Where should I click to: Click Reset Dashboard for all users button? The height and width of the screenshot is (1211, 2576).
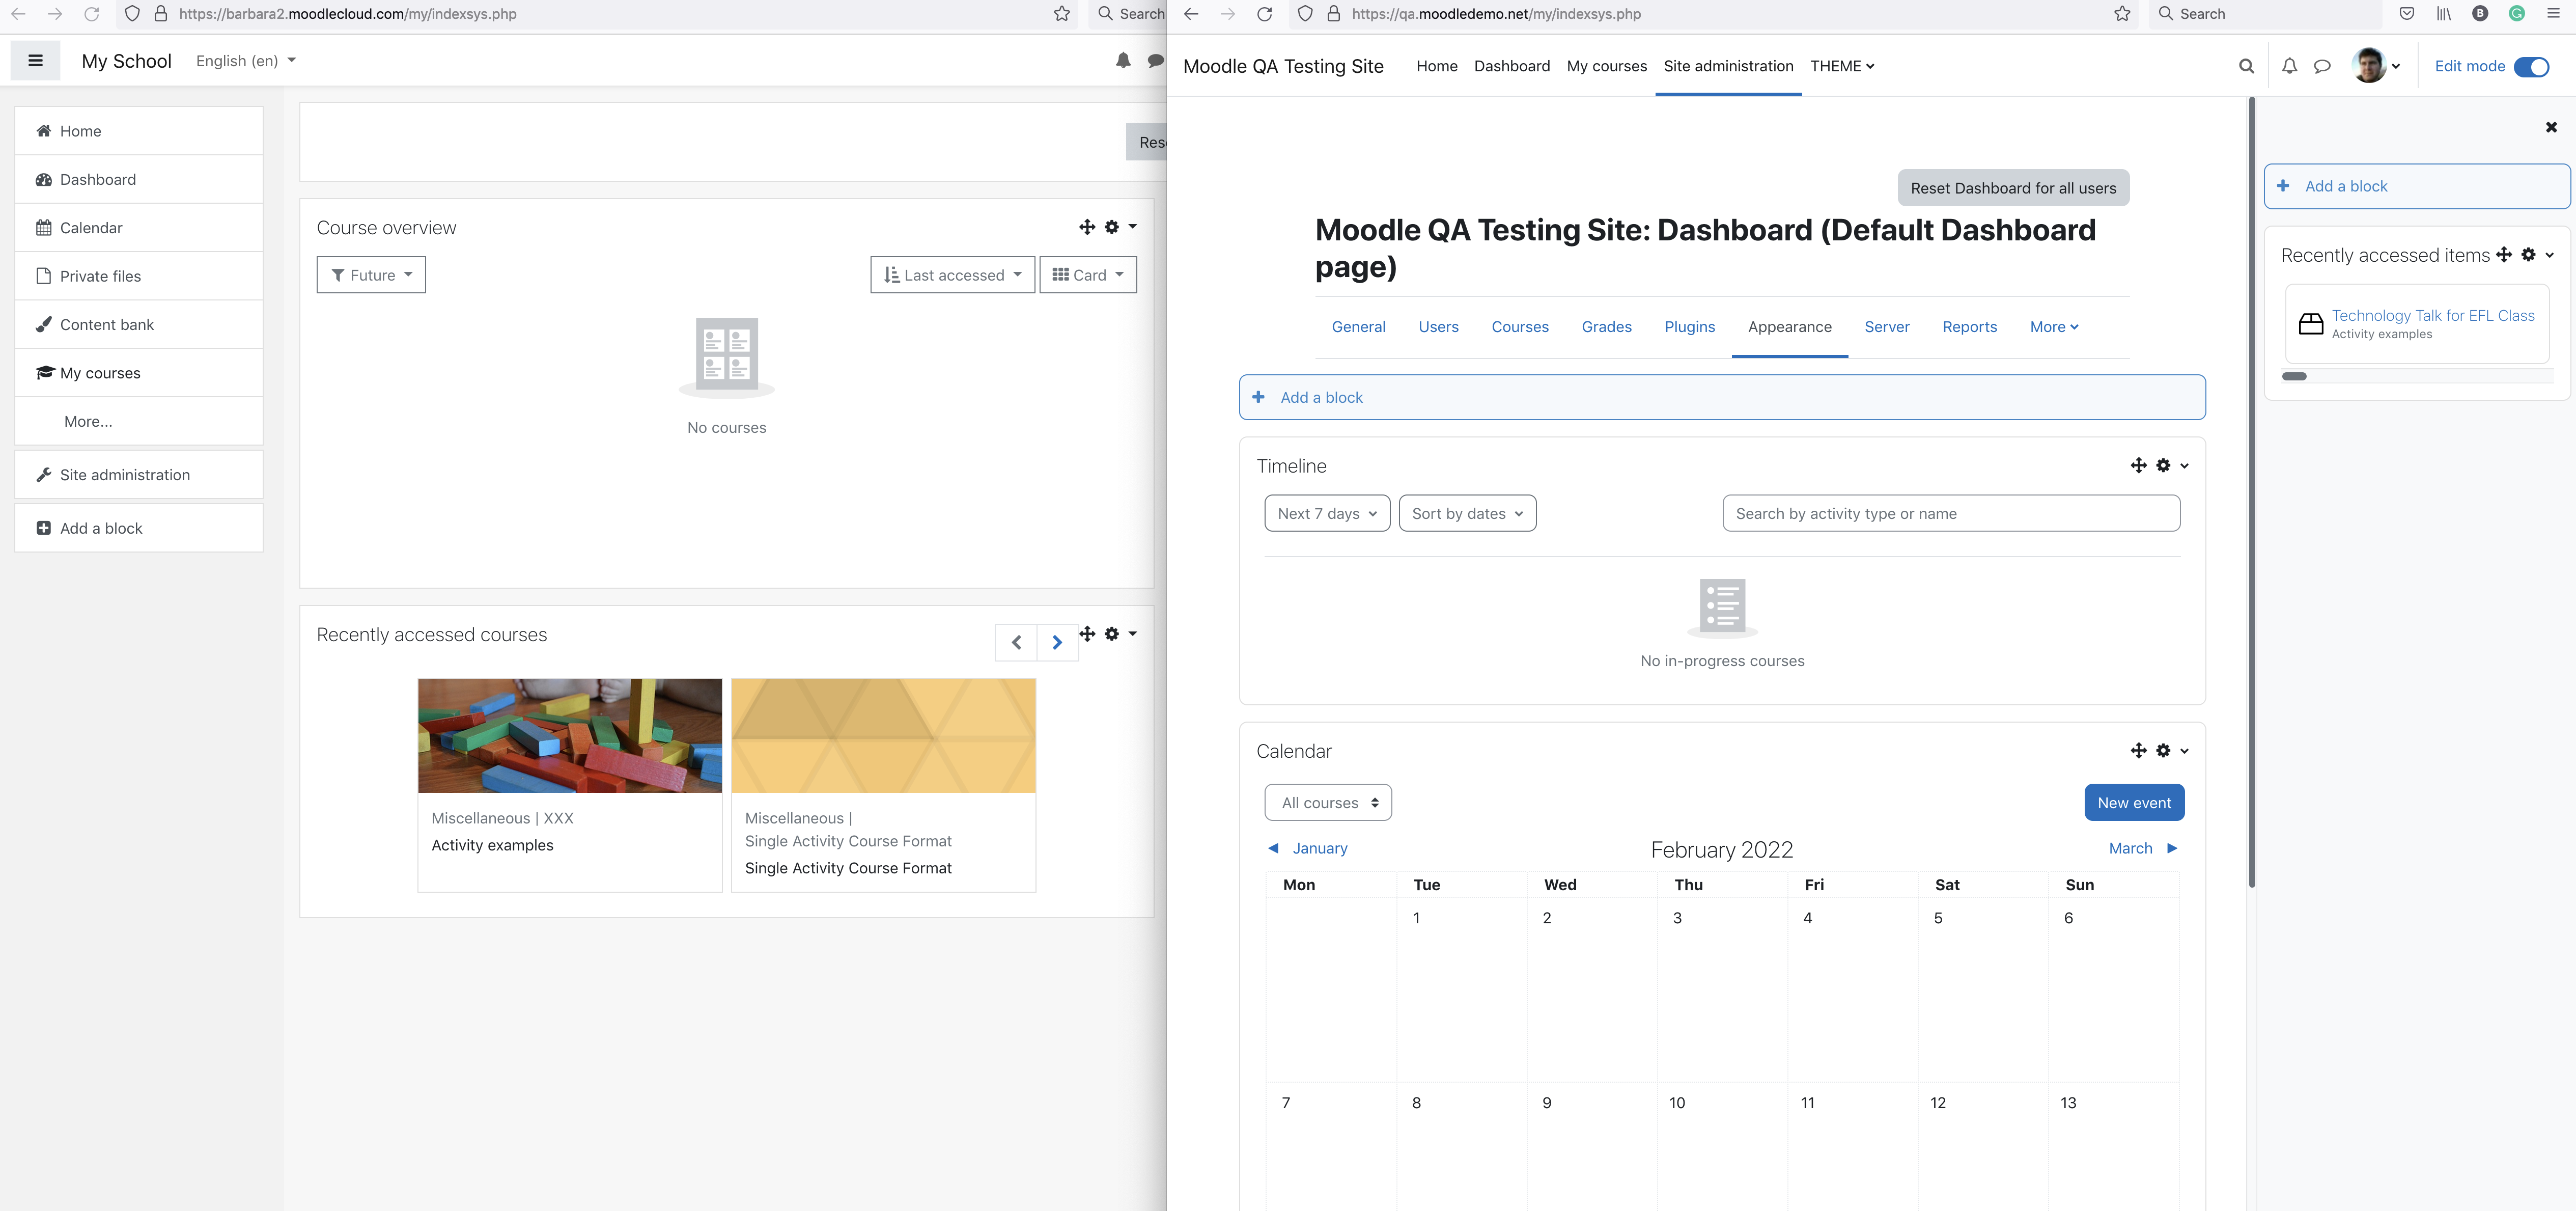(2013, 188)
